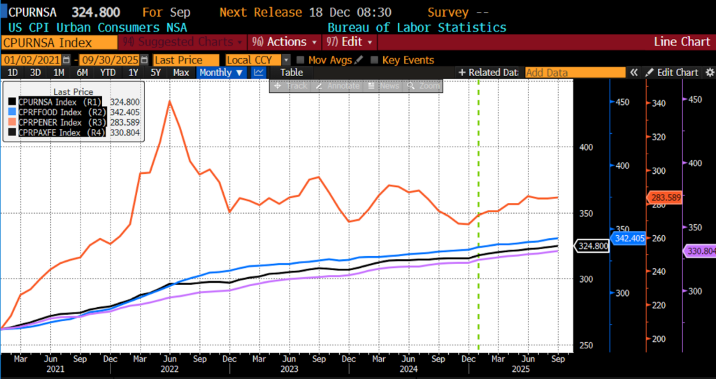The width and height of the screenshot is (716, 379).
Task: Enable the Mov Avgs checkbox
Action: 301,60
